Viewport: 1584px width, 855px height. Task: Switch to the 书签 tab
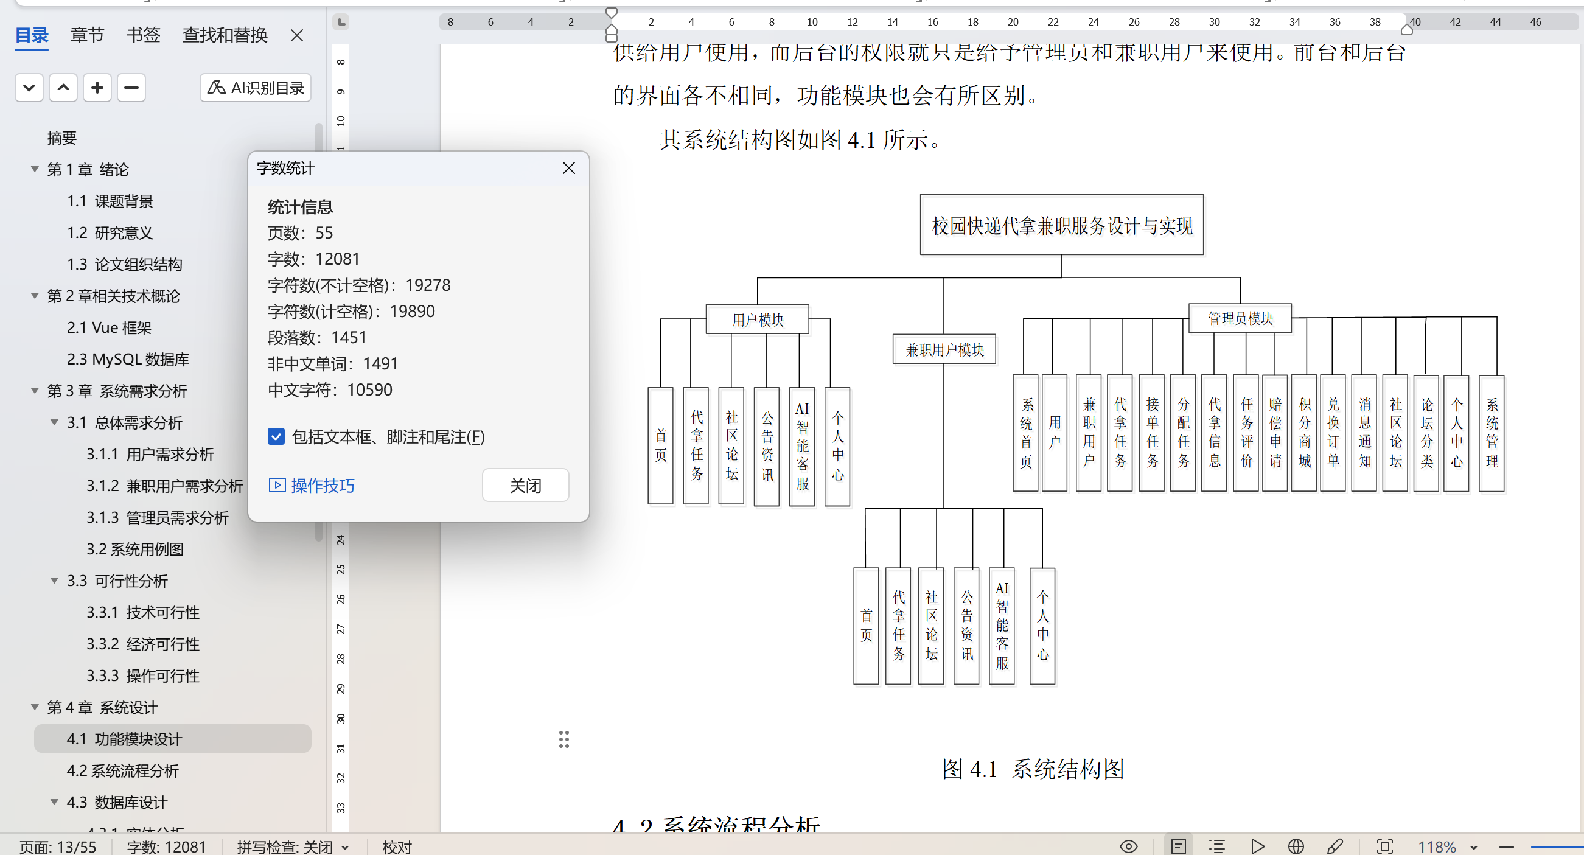(143, 35)
